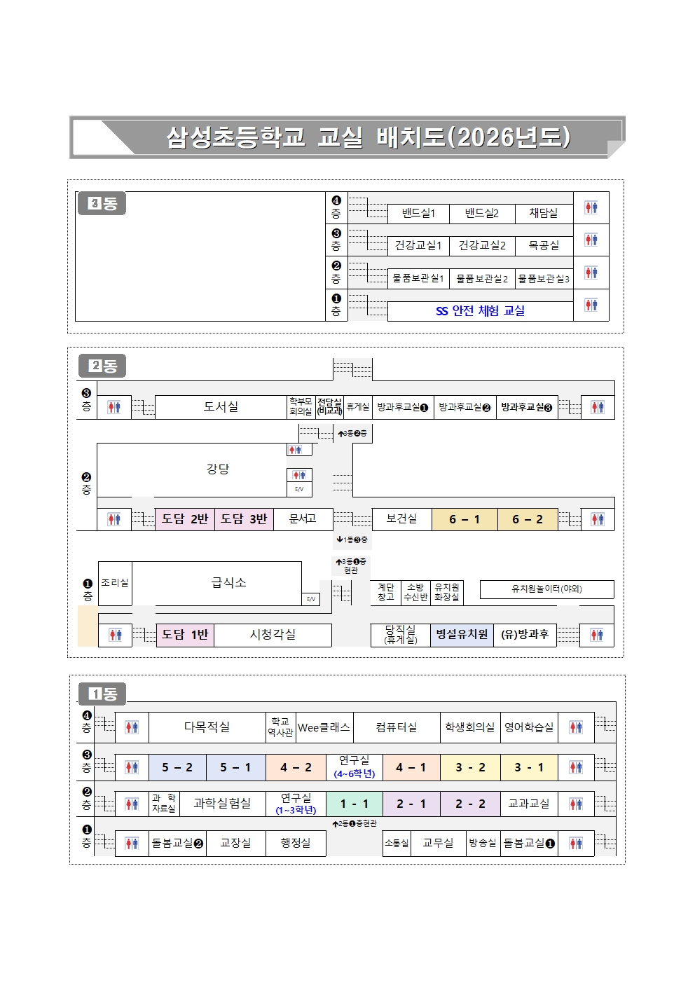Click the restroom icon left of 다목적실
Image resolution: width=695 pixels, height=983 pixels.
point(132,727)
